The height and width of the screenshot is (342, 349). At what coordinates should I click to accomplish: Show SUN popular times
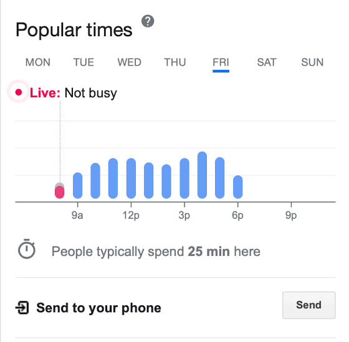(312, 62)
